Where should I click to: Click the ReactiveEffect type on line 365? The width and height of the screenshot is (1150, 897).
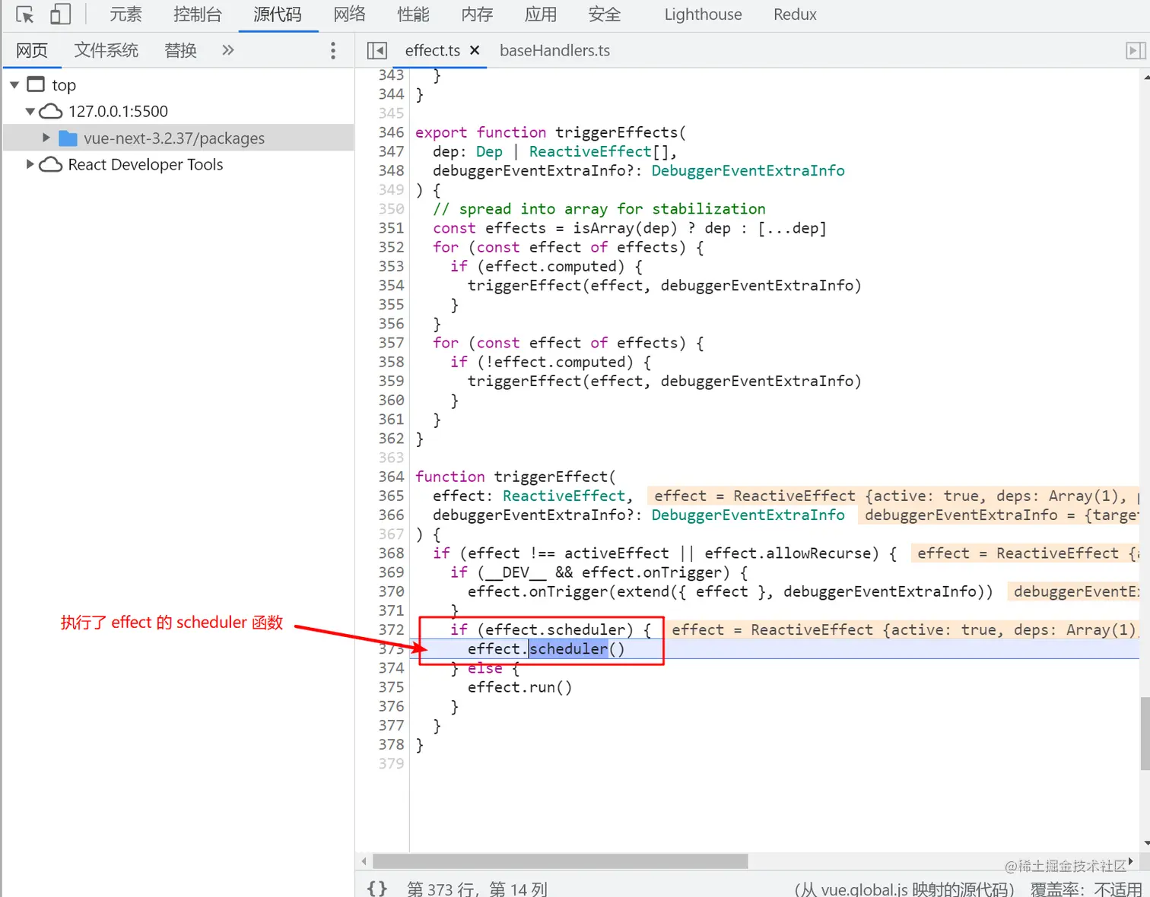564,496
